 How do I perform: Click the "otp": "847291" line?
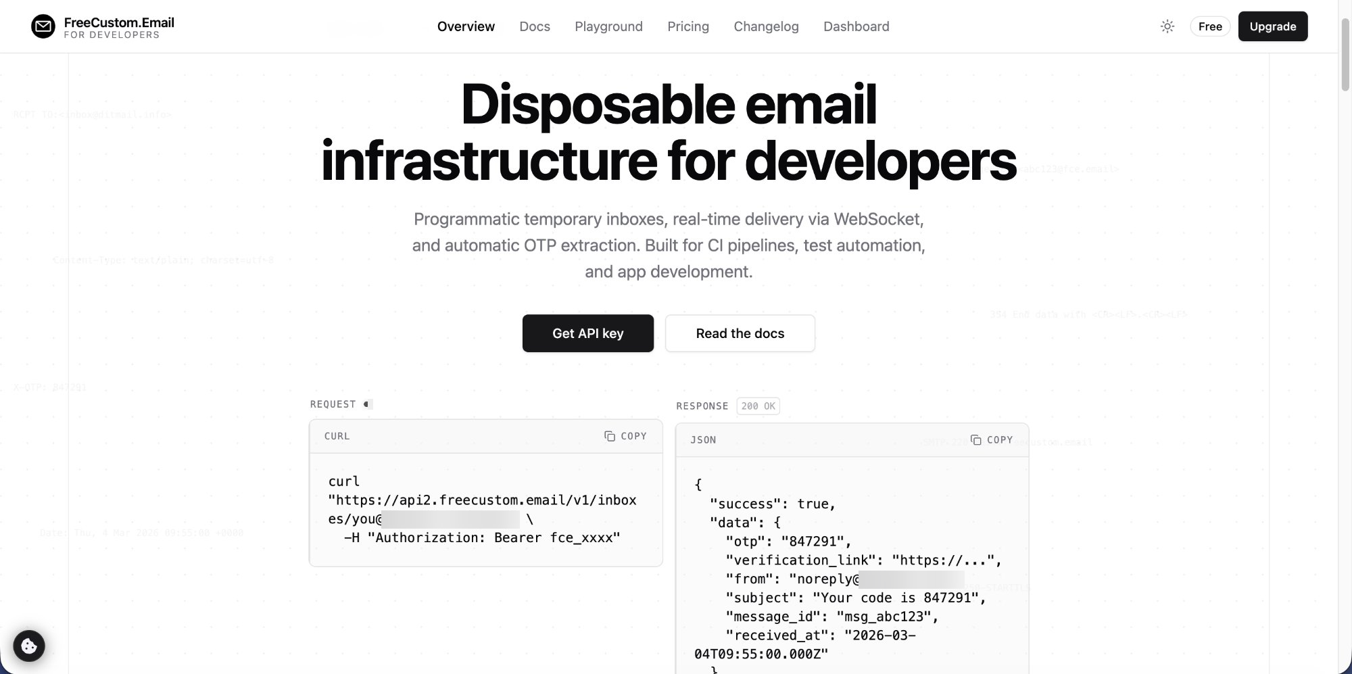788,541
